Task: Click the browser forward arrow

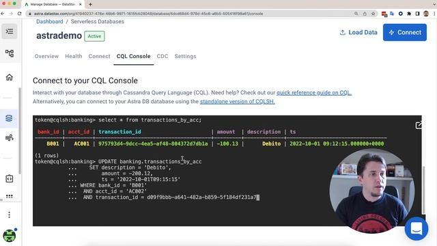Action: 11,14
